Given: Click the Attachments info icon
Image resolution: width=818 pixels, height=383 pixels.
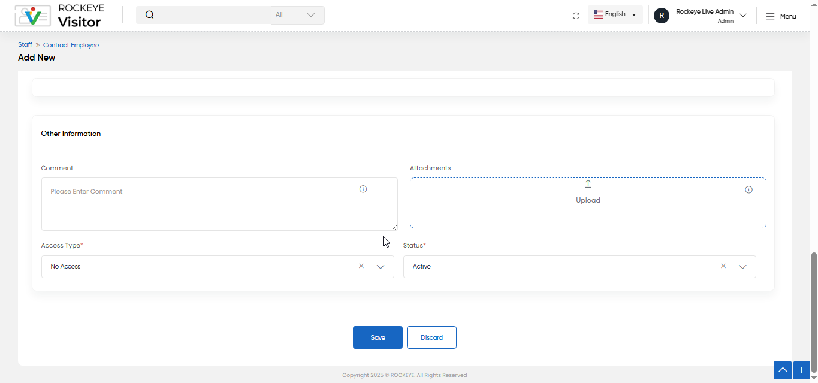Looking at the screenshot, I should click(748, 189).
